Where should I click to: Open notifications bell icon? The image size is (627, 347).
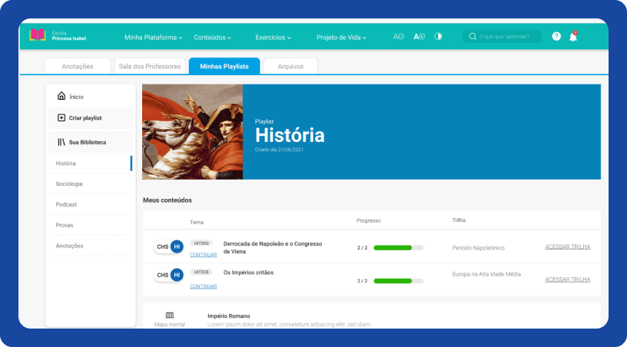573,36
